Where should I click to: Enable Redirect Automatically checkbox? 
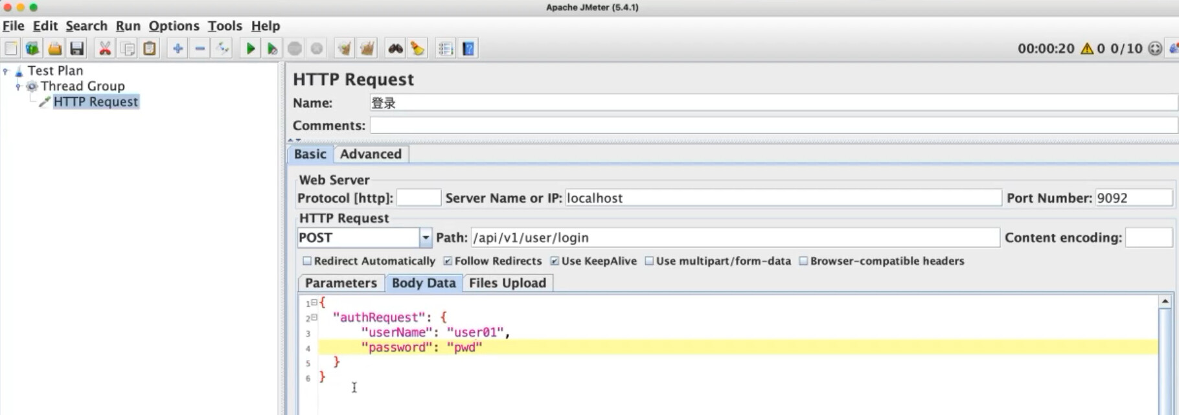click(x=307, y=261)
